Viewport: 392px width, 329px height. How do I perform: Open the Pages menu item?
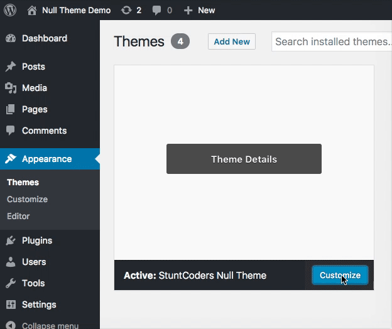tap(35, 109)
